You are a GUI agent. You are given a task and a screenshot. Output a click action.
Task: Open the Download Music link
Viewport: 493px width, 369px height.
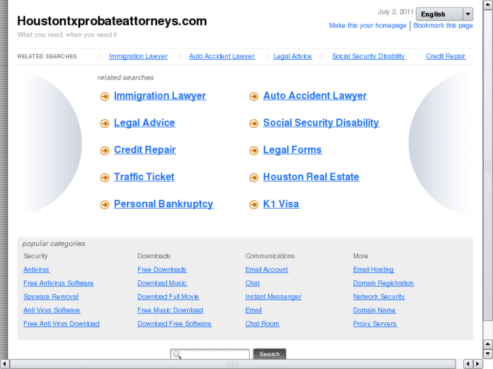[162, 283]
